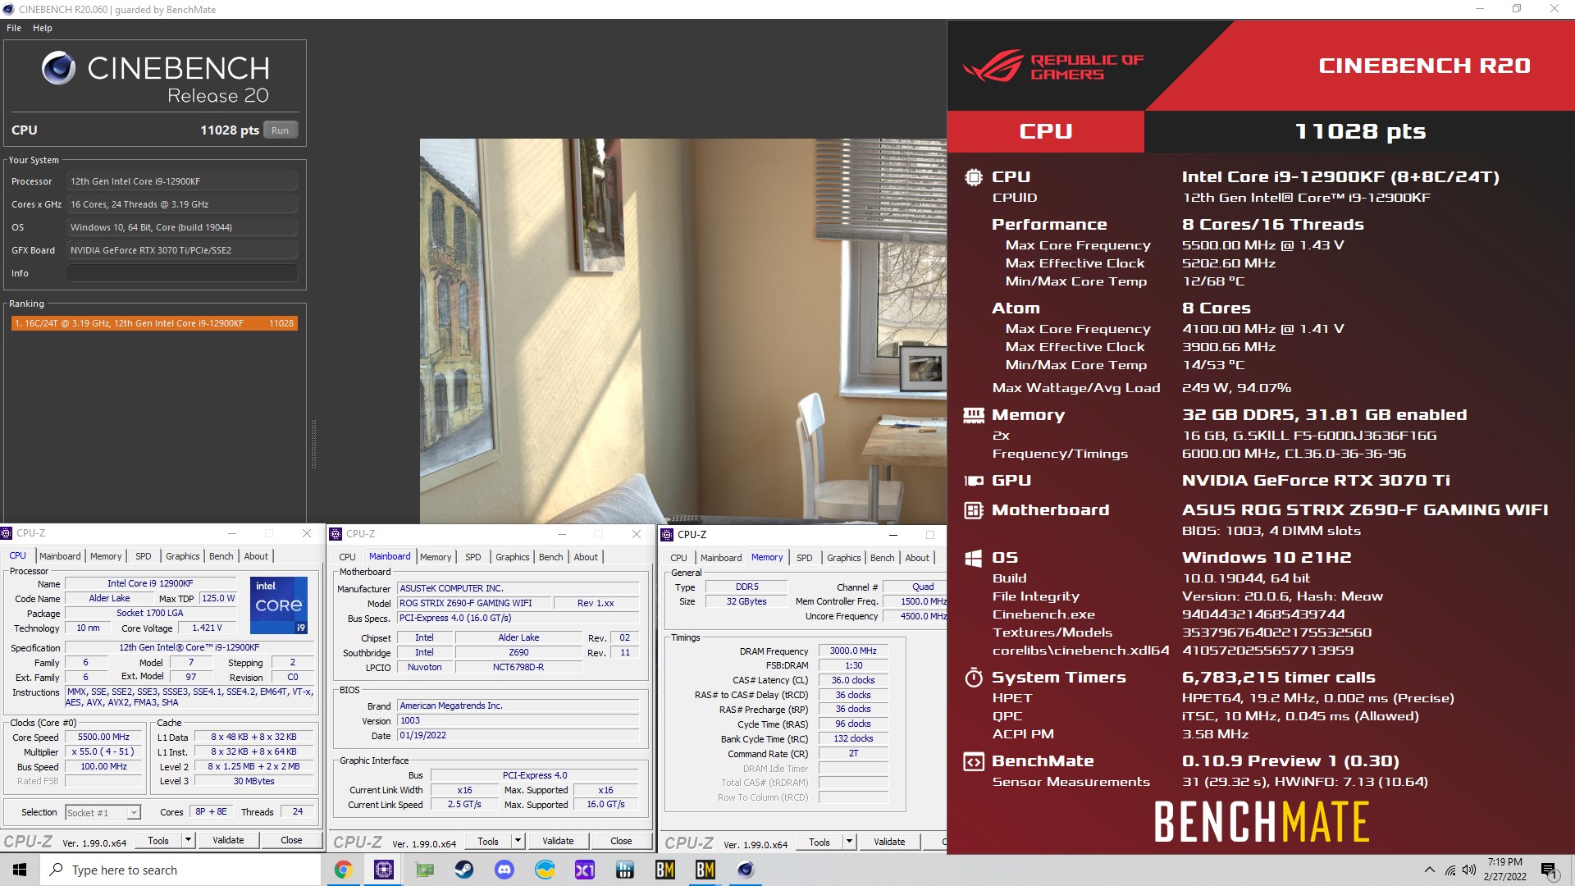Click the Cinebench sphere logo
This screenshot has height=886, width=1575.
click(58, 68)
